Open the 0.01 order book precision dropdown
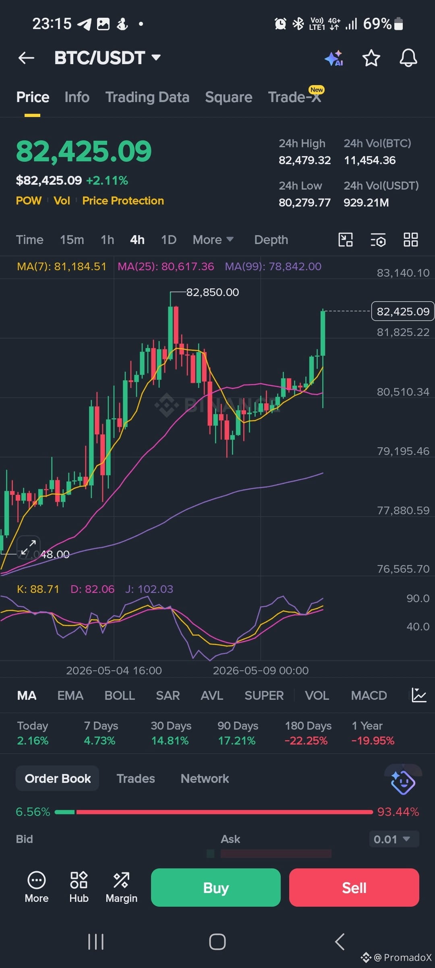Screen dimensions: 435x968 point(394,839)
